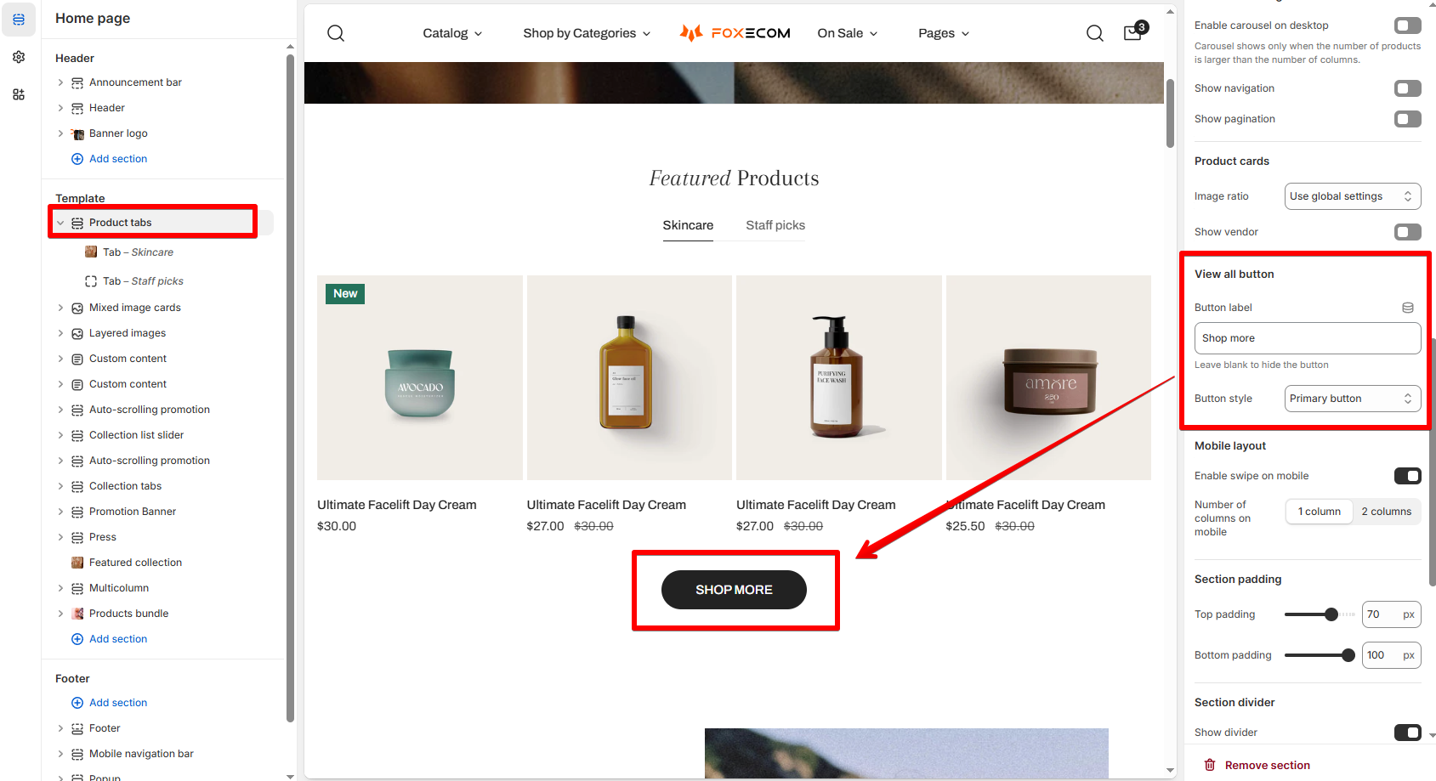Select 2 columns for mobile
This screenshot has width=1436, height=781.
(1386, 512)
